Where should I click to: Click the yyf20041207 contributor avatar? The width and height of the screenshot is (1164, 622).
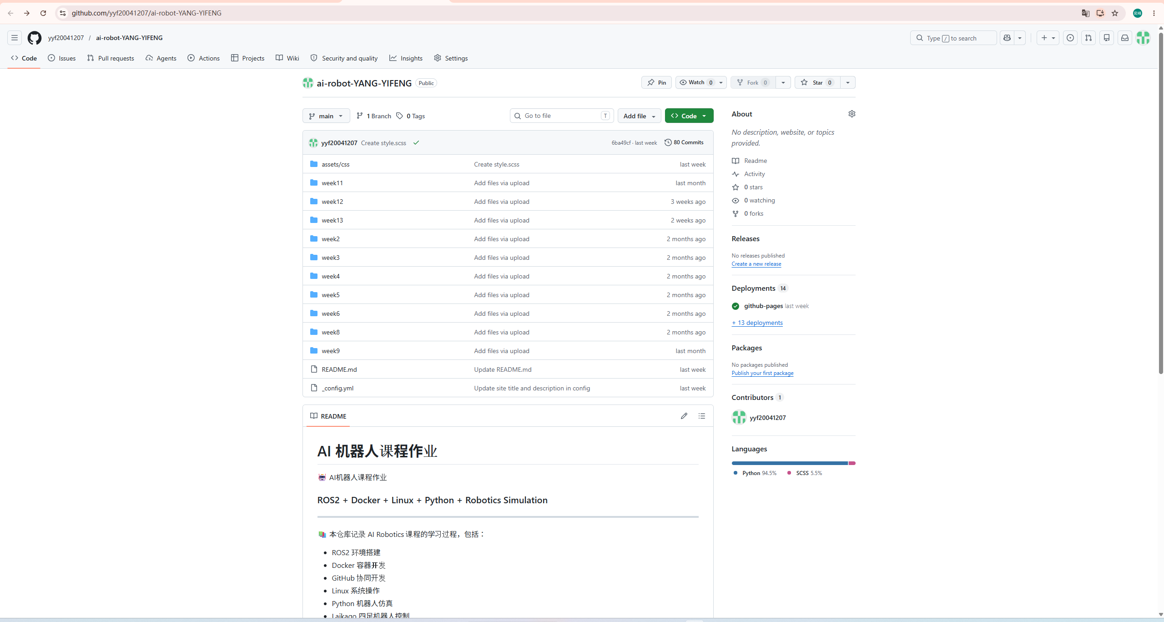tap(739, 417)
